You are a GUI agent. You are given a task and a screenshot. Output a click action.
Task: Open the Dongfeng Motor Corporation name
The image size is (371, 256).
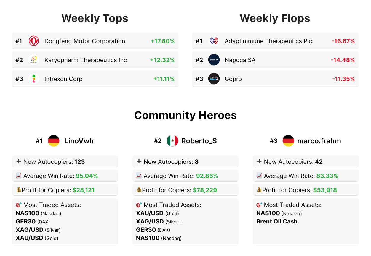[85, 41]
